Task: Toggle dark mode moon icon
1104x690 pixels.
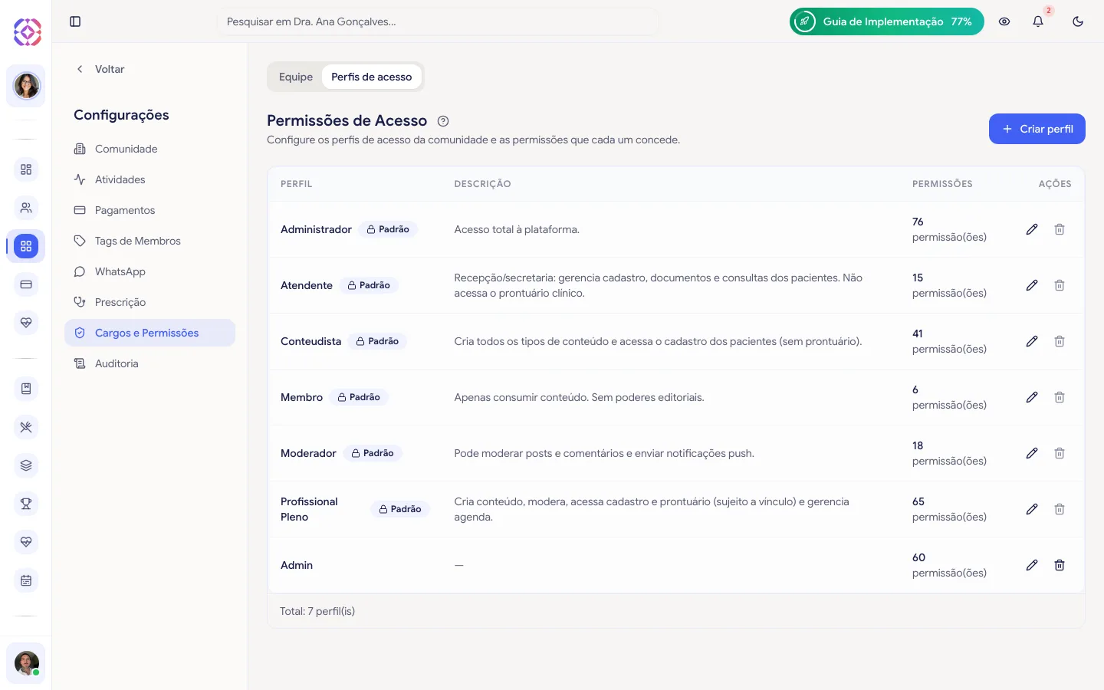Action: pyautogui.click(x=1078, y=21)
